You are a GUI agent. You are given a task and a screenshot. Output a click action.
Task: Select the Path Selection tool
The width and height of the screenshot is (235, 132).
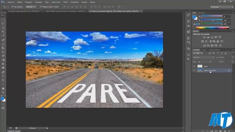point(3,80)
